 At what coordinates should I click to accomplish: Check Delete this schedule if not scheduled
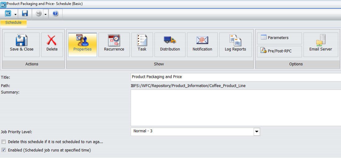[3, 142]
